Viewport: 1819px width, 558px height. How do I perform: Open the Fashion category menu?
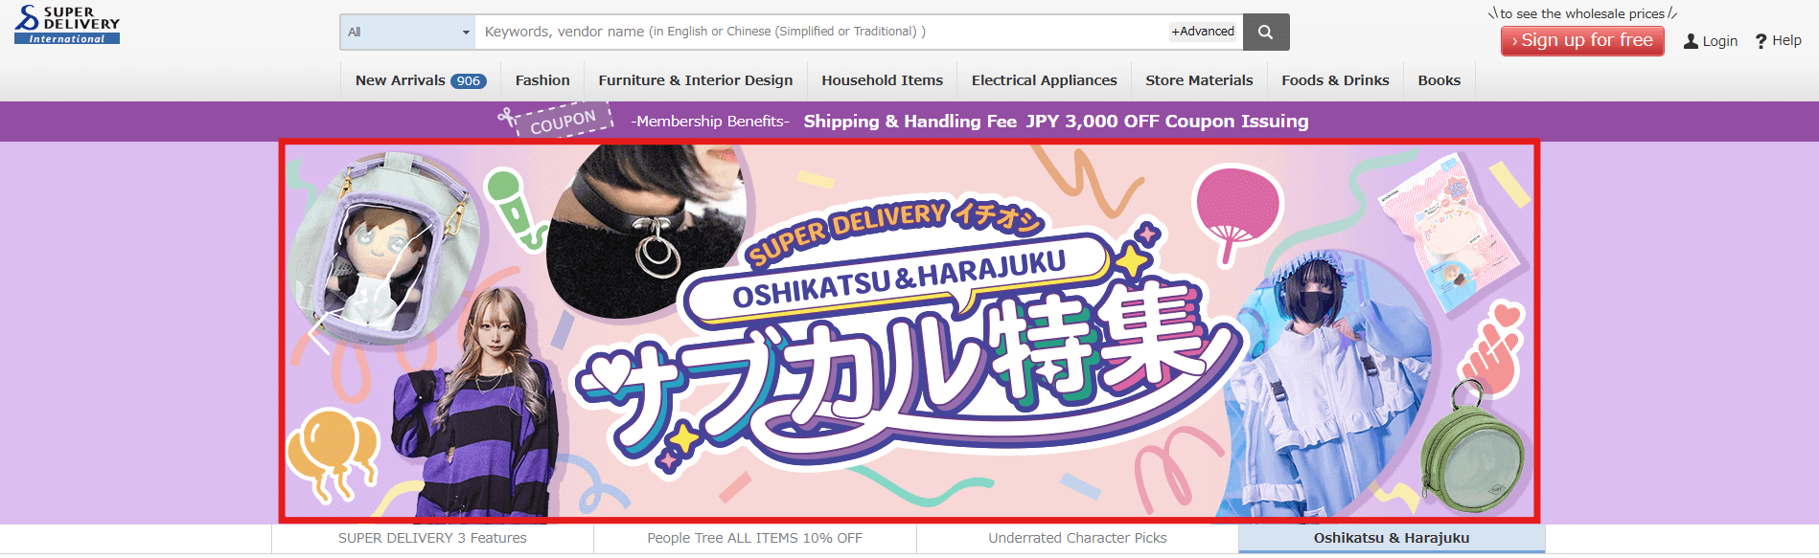click(542, 80)
